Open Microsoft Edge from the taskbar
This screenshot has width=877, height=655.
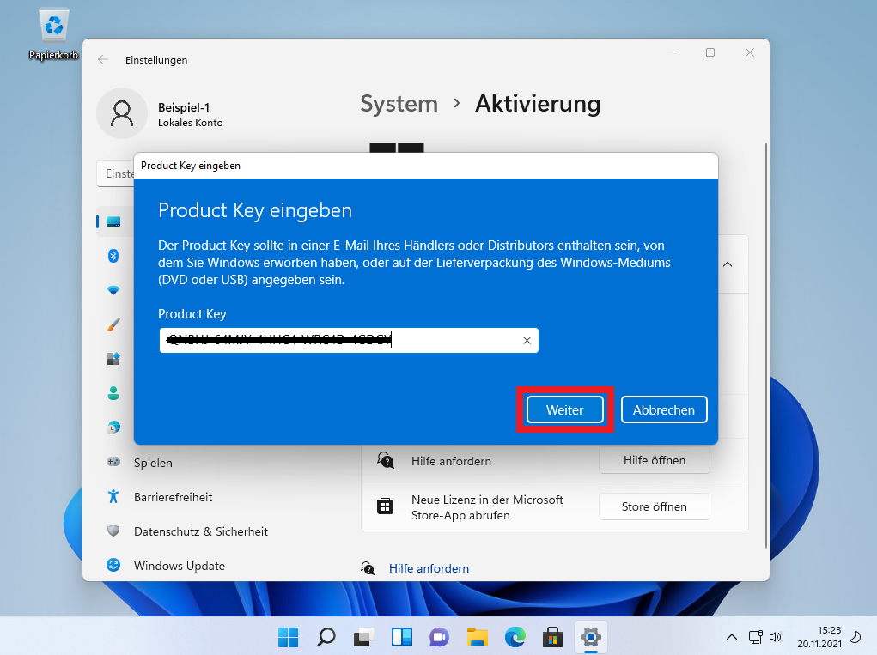coord(515,637)
